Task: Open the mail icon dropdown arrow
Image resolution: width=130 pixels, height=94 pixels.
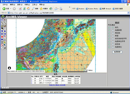Action: pyautogui.click(x=58, y=9)
